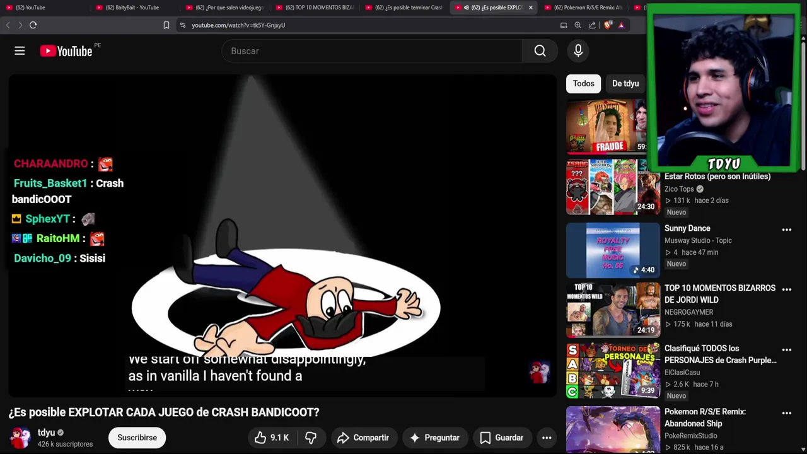This screenshot has width=807, height=454.
Task: Click the Zico Tops channel name
Action: pyautogui.click(x=679, y=189)
